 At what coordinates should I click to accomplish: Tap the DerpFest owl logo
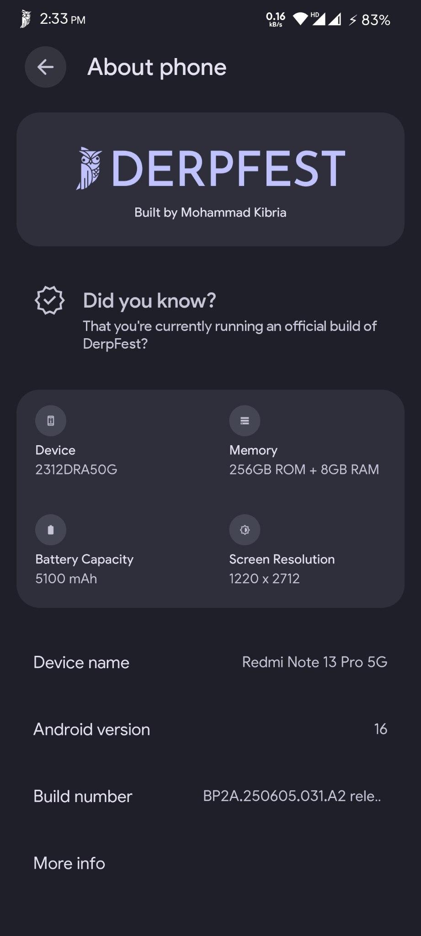[89, 168]
